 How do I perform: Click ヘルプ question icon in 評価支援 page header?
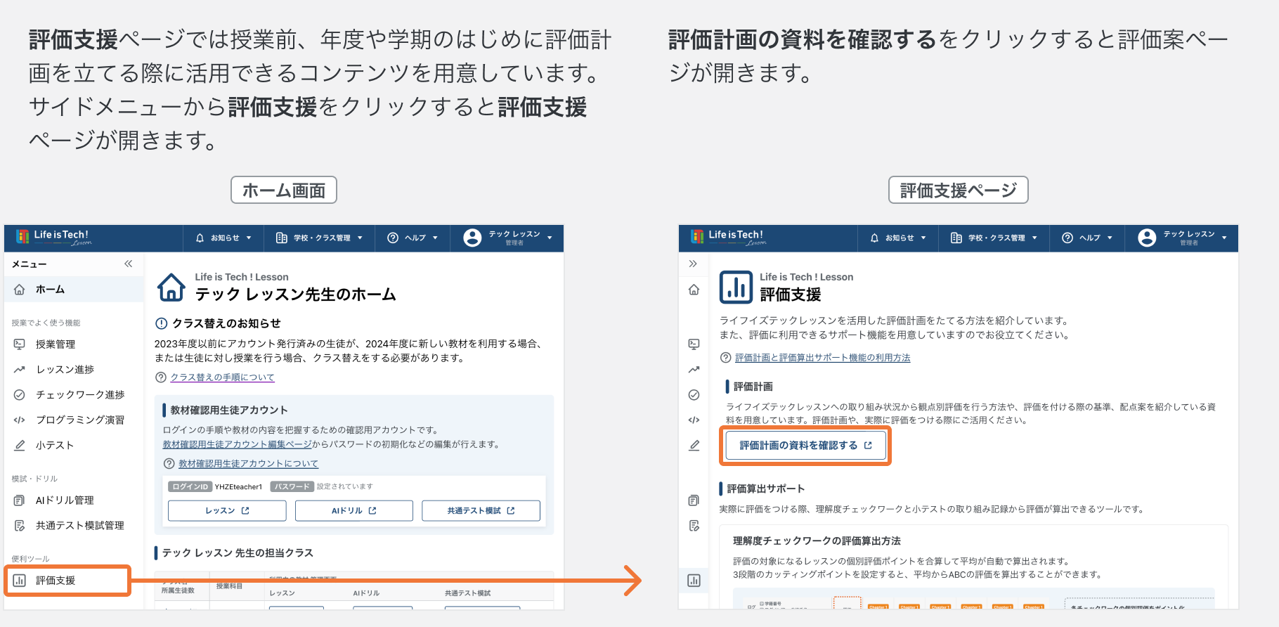pyautogui.click(x=1067, y=238)
